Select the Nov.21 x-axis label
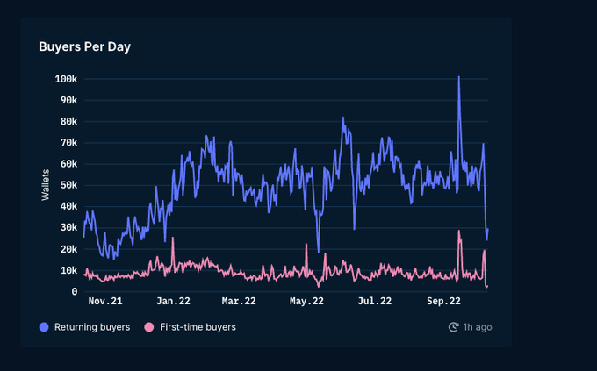The image size is (597, 371). (104, 302)
